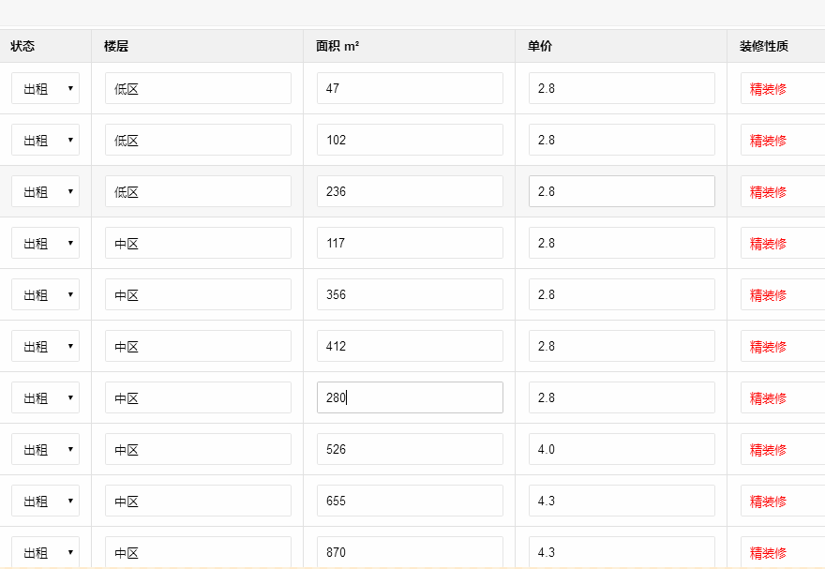This screenshot has width=825, height=569.
Task: Open the 出租 dropdown in the 47 area row
Action: tap(45, 88)
